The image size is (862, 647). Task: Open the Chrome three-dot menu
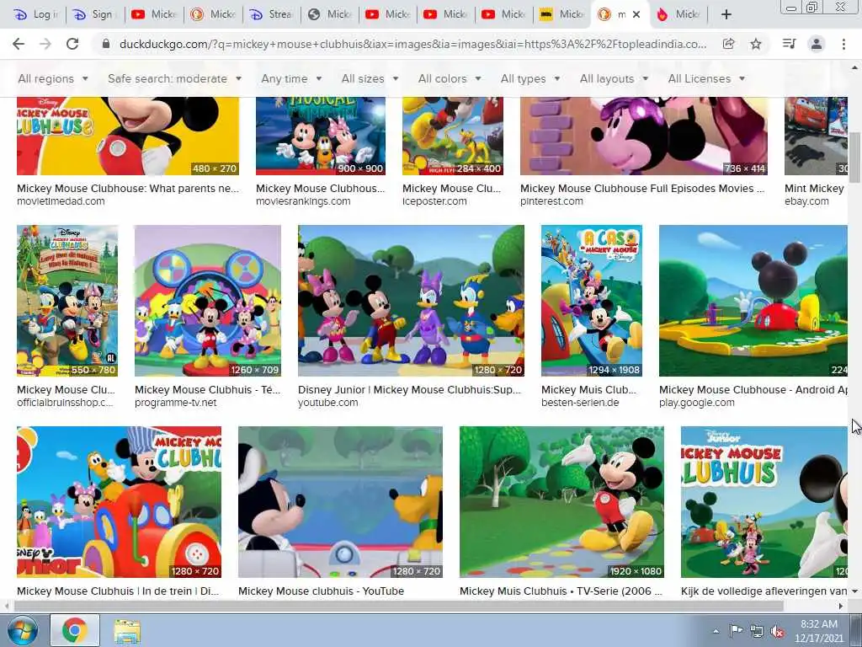click(x=843, y=44)
